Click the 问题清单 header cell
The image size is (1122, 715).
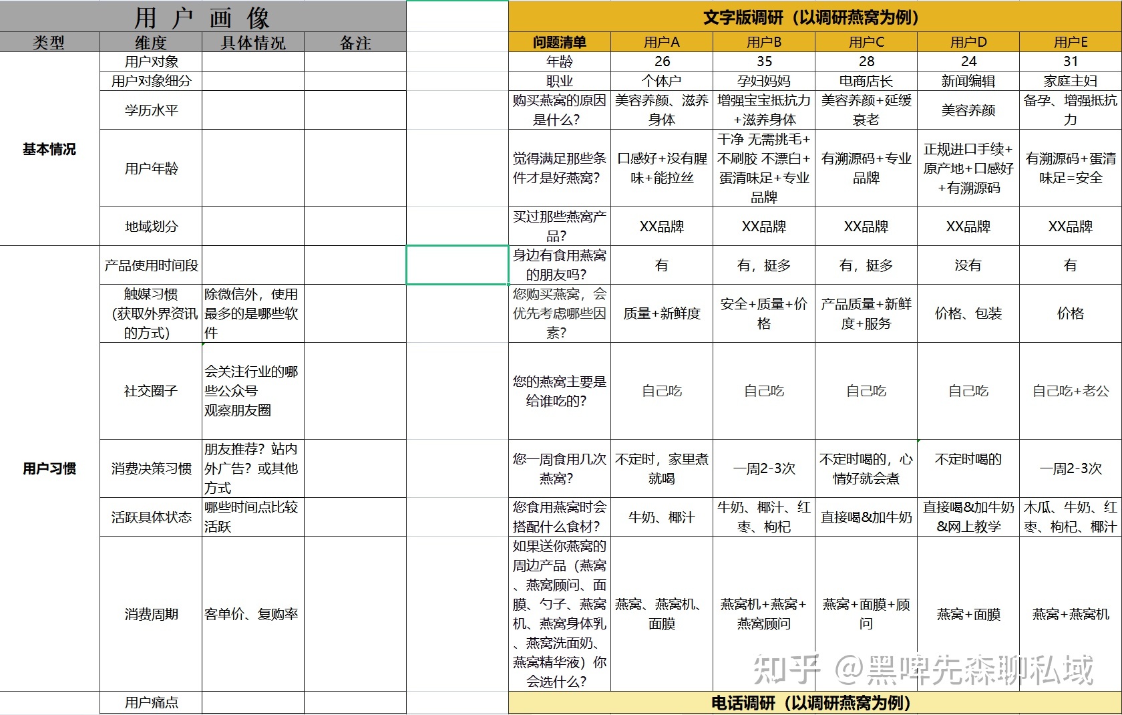click(x=560, y=43)
